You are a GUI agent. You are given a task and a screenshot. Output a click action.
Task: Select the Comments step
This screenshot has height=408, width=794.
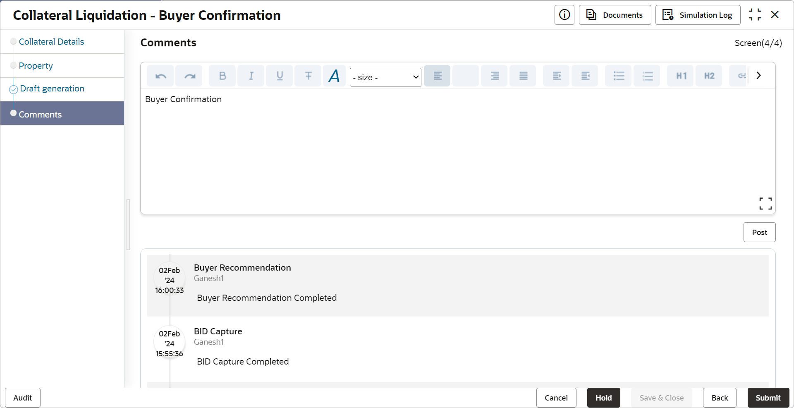[x=62, y=113]
